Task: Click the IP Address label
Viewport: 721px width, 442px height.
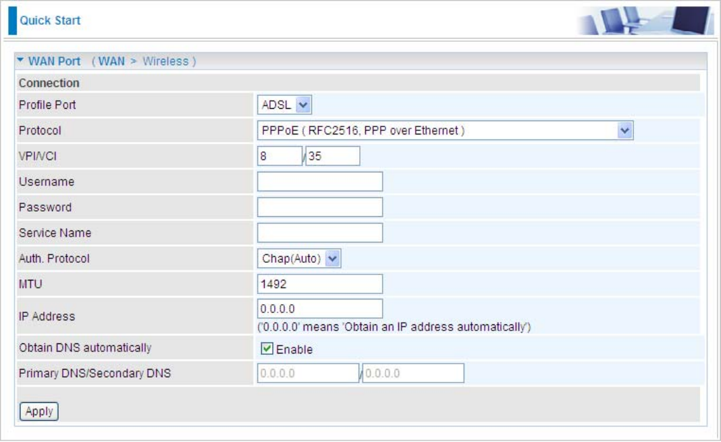Action: (x=47, y=316)
